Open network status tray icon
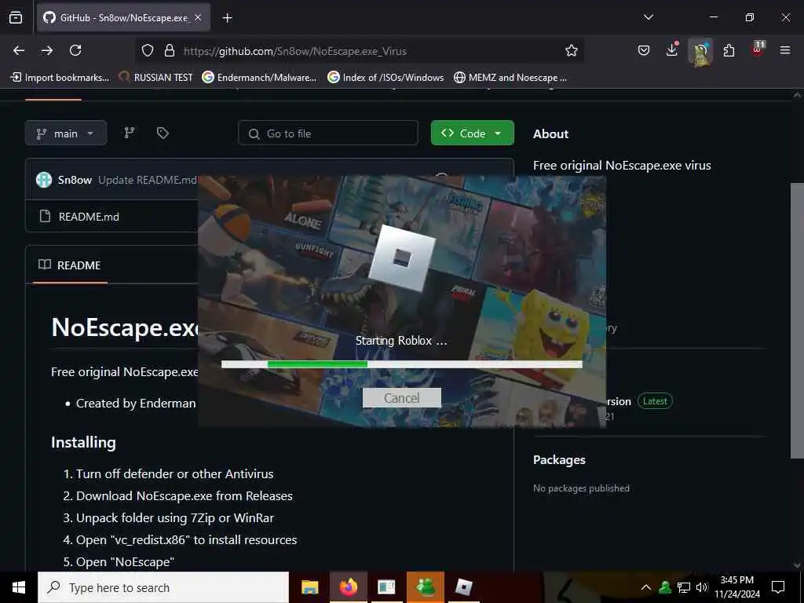804x603 pixels. click(x=684, y=587)
